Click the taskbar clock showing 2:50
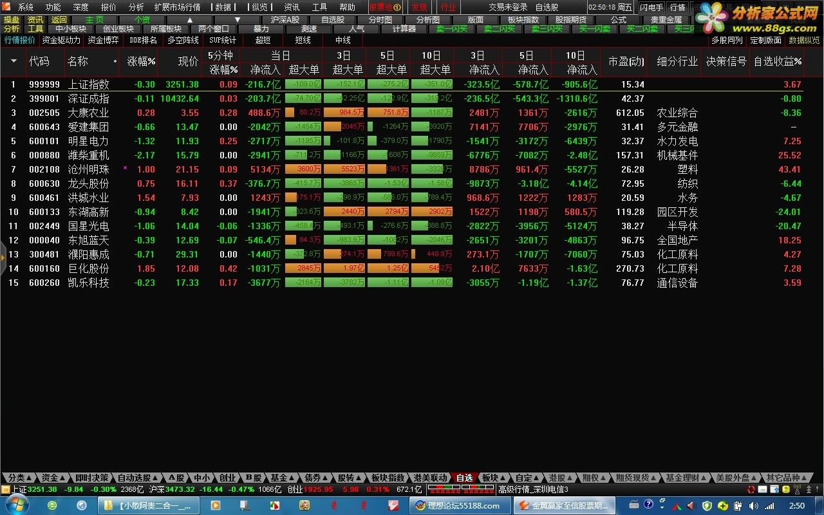 [x=796, y=506]
